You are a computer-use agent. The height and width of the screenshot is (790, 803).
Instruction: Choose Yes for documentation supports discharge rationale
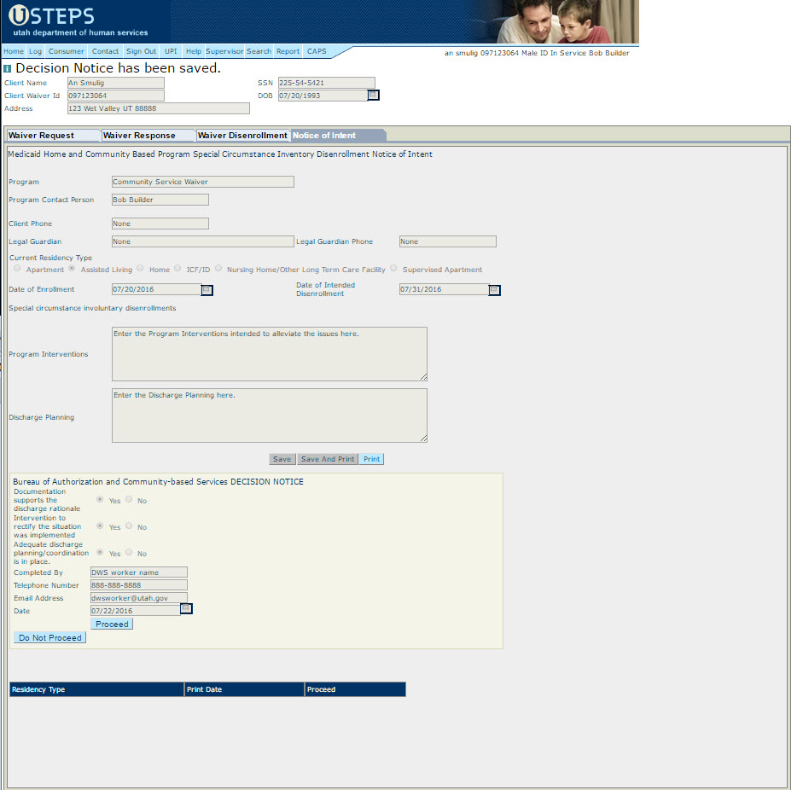coord(100,499)
